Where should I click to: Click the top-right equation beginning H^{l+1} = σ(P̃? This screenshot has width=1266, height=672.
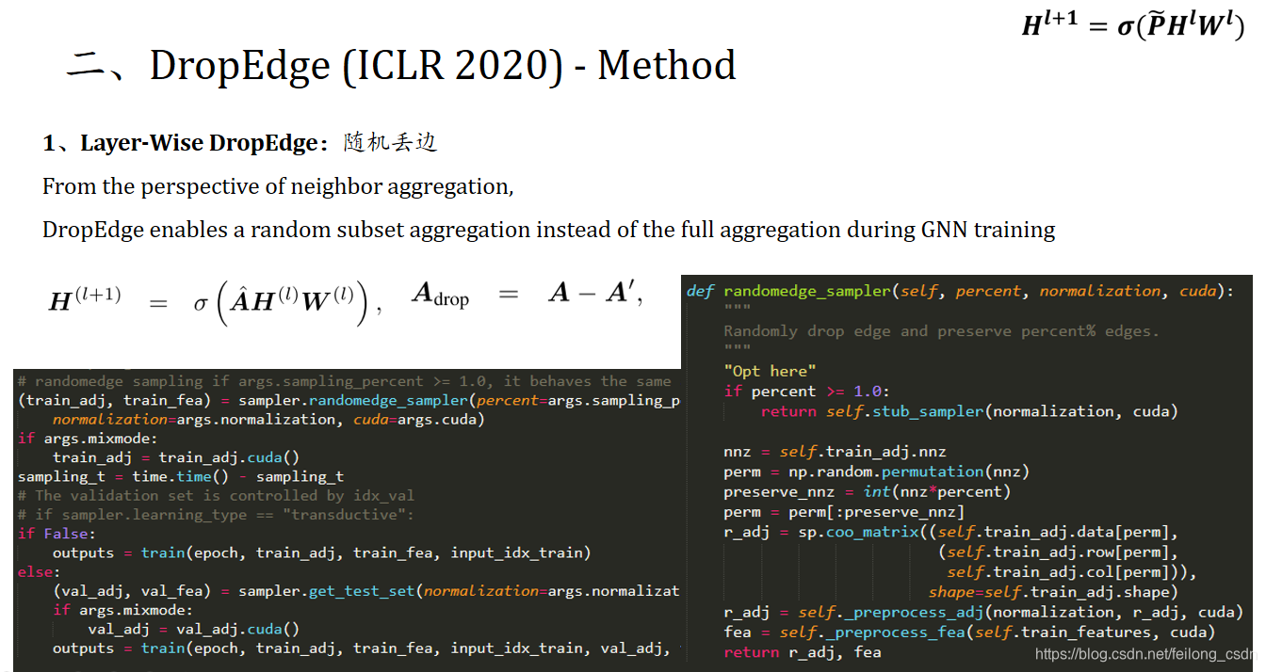tap(1133, 25)
